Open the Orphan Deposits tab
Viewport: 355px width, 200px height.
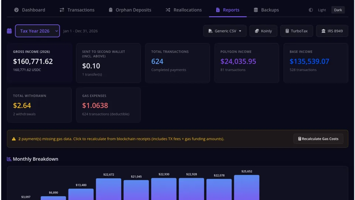coord(130,10)
